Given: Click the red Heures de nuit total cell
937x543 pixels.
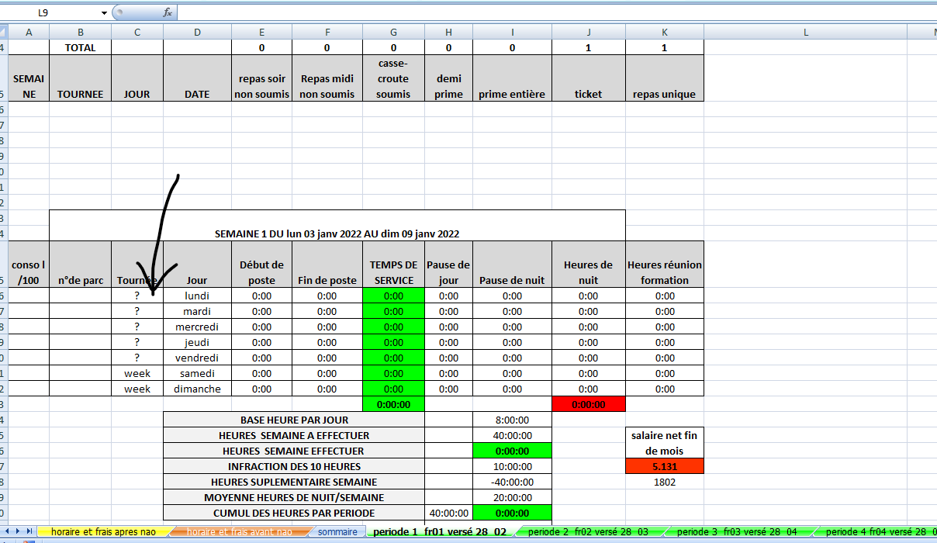Looking at the screenshot, I should coord(588,404).
